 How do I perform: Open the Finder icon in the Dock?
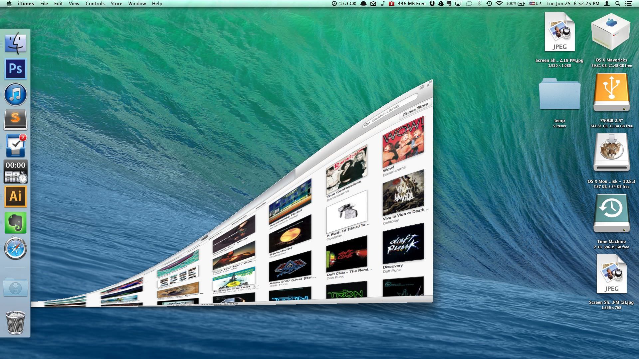coord(15,43)
